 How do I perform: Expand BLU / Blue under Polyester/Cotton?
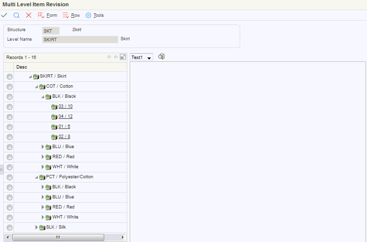(x=43, y=197)
